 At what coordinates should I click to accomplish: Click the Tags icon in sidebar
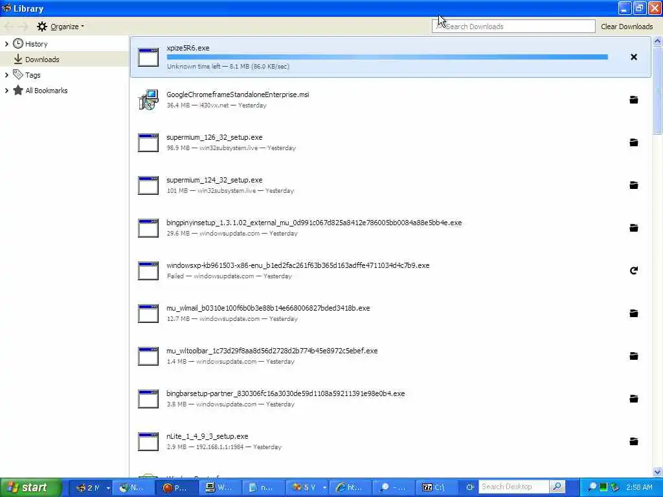[17, 75]
